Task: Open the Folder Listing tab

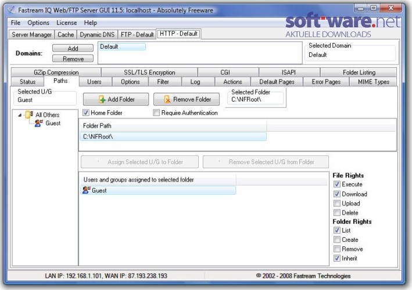Action: point(359,72)
